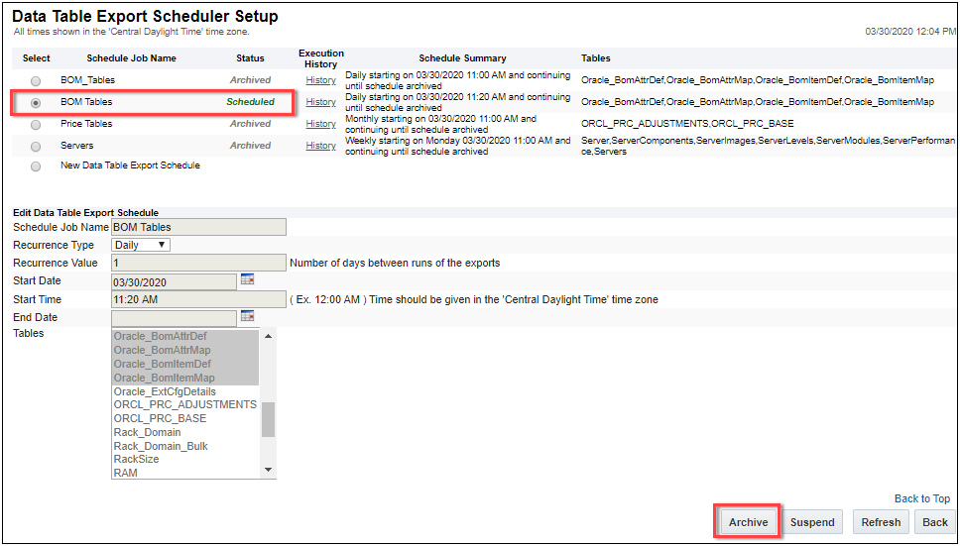Open History for BOM_Tables job
This screenshot has width=960, height=546.
[x=320, y=80]
